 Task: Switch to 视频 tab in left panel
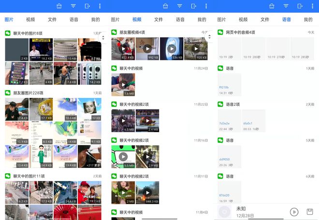[x=30, y=19]
